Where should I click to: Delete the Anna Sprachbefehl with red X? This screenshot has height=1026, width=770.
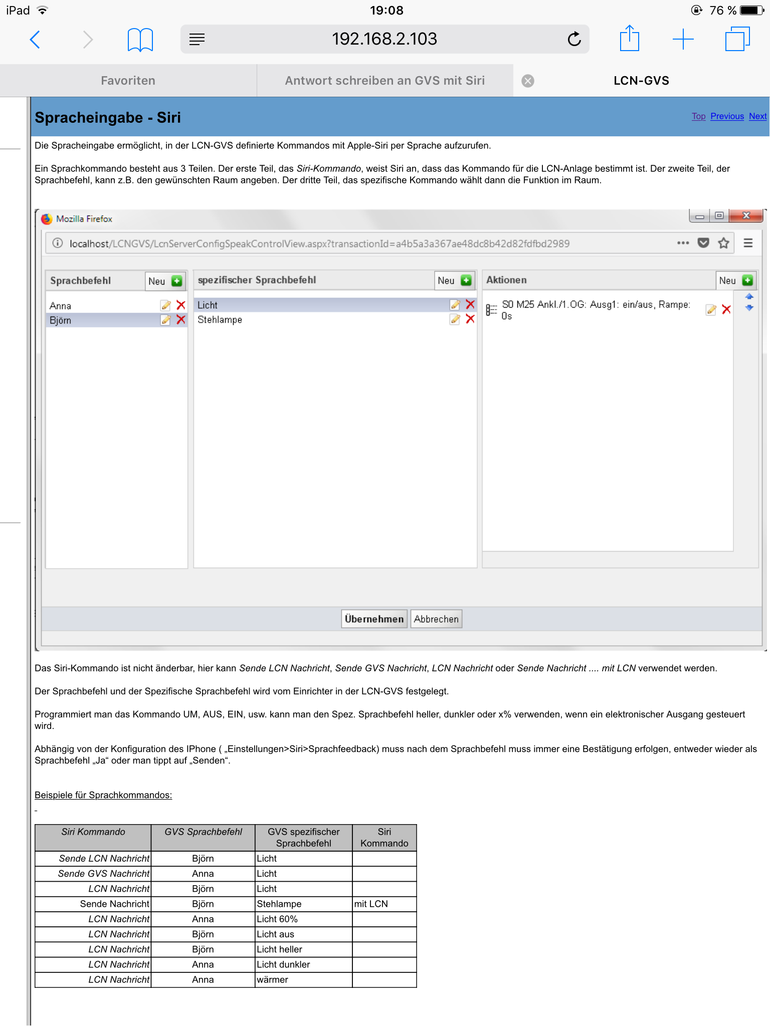pos(181,305)
